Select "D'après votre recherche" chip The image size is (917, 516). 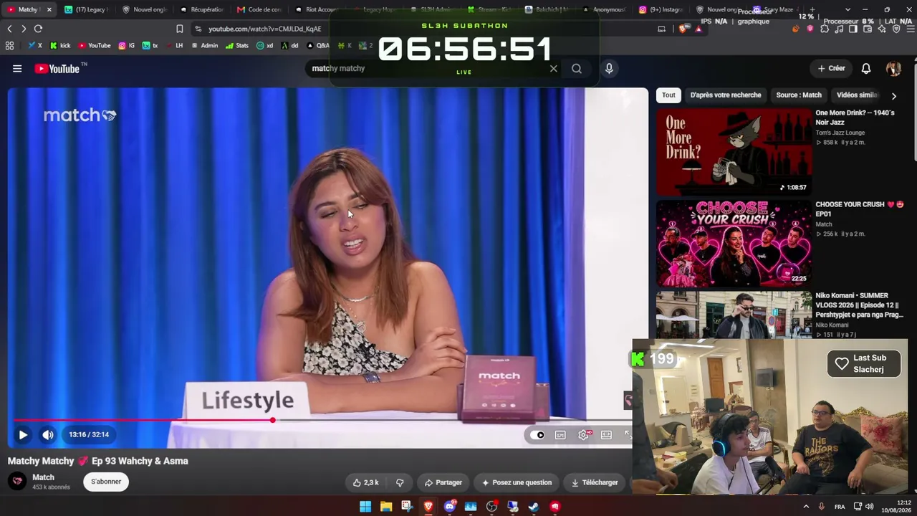point(726,95)
